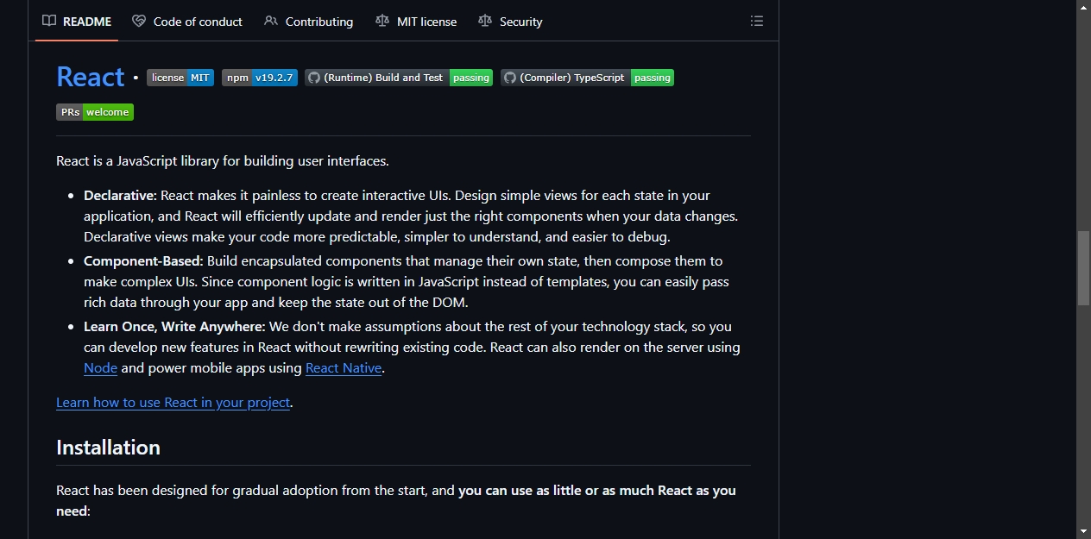Click the GitHub logo on Compiler TypeScript badge
1091x539 pixels.
coord(510,78)
